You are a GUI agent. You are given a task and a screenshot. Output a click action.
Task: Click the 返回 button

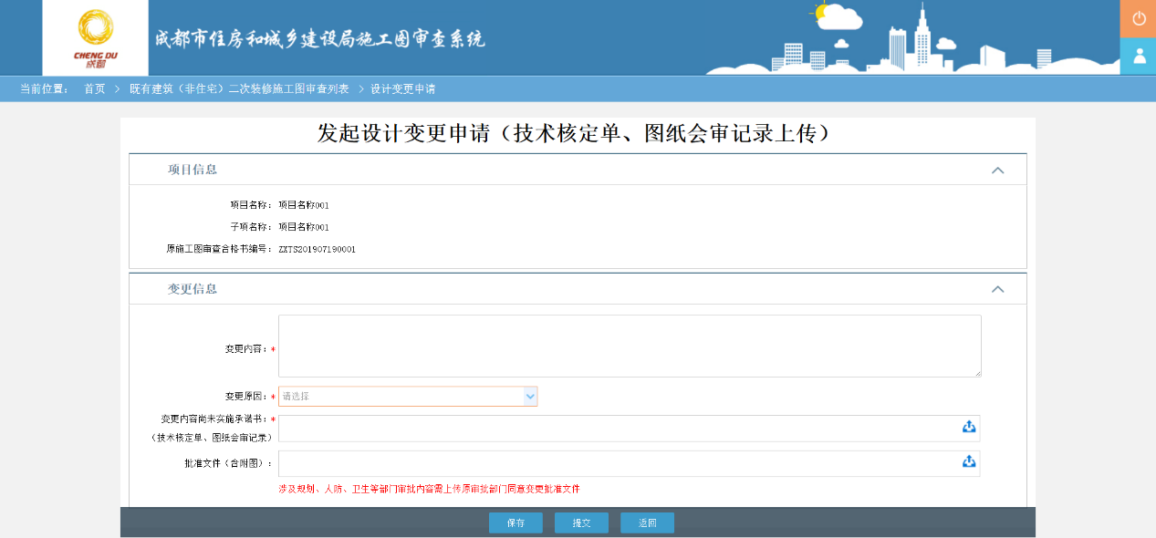[x=647, y=523]
